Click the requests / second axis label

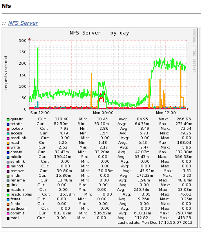tap(5, 73)
